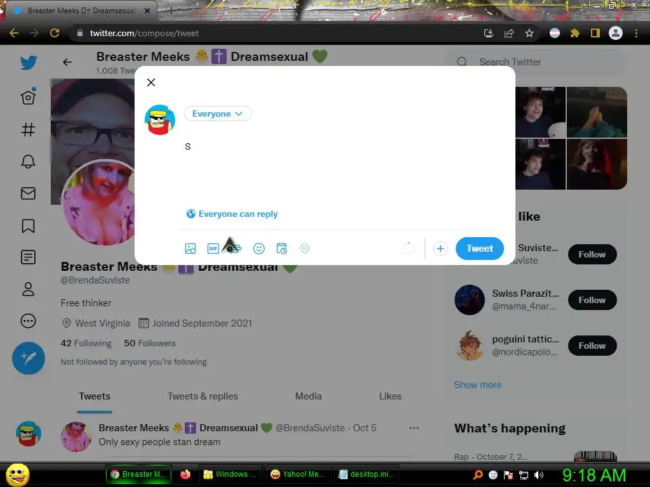Switch to desktop.ini taskbar item

[x=366, y=474]
